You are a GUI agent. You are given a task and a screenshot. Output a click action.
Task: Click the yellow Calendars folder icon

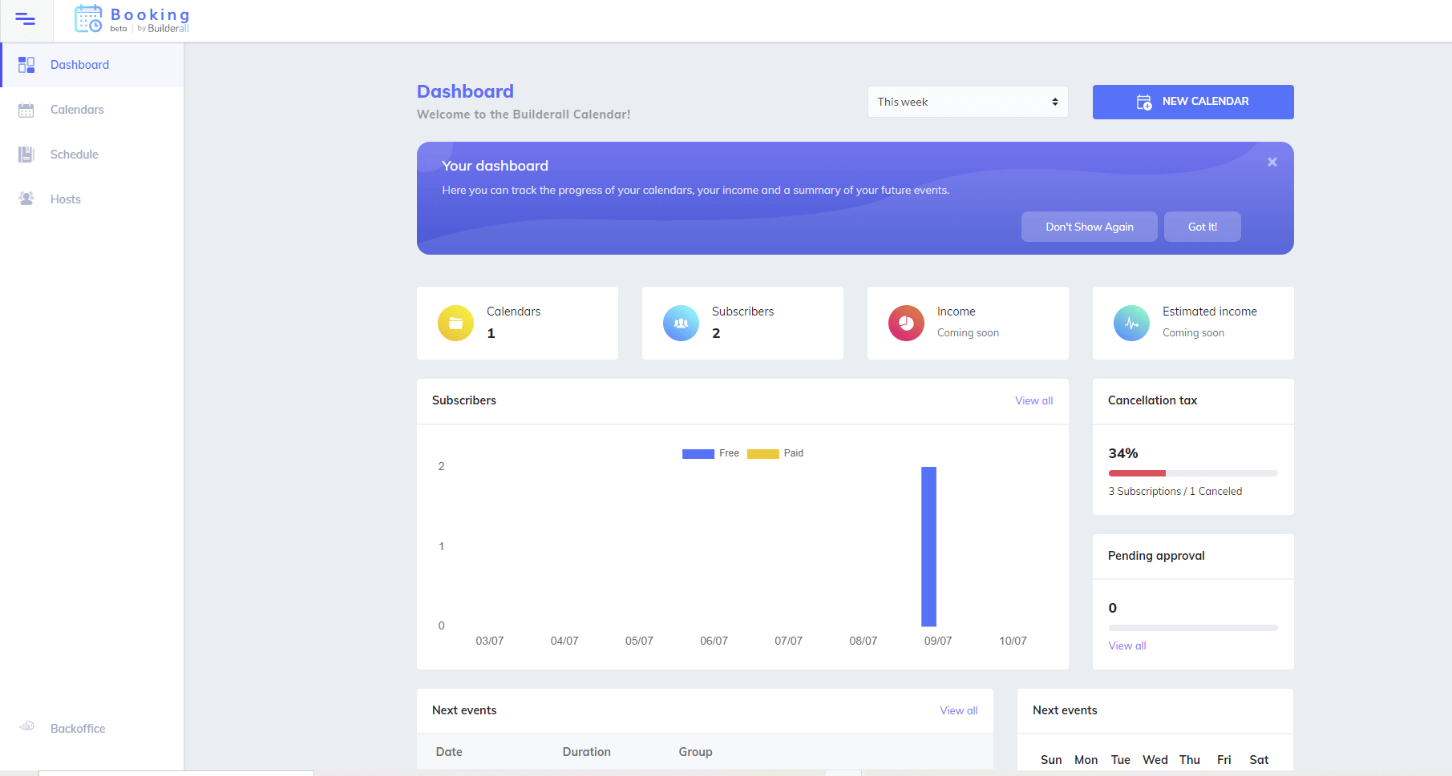click(455, 324)
